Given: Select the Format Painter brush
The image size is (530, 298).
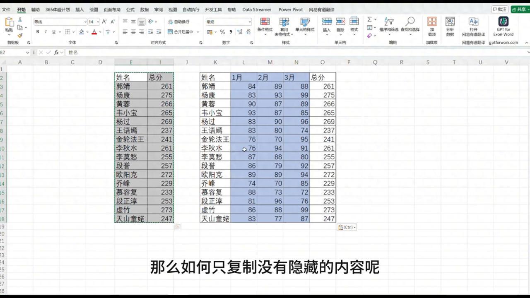Looking at the screenshot, I should [x=20, y=35].
